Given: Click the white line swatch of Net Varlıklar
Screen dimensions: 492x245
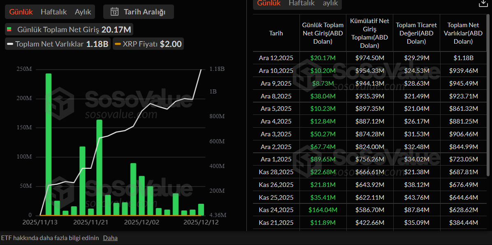Looking at the screenshot, I should click(10, 44).
